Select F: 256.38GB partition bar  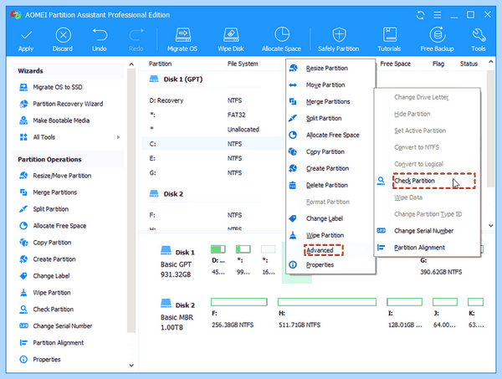point(238,302)
